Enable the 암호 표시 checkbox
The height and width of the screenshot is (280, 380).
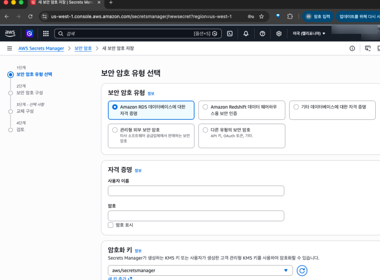111,225
